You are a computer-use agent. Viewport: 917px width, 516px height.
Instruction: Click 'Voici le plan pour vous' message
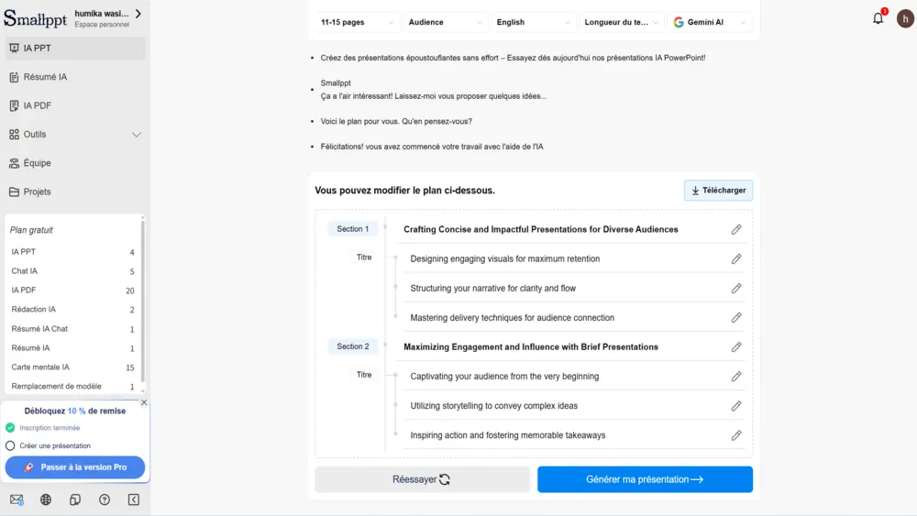click(396, 122)
